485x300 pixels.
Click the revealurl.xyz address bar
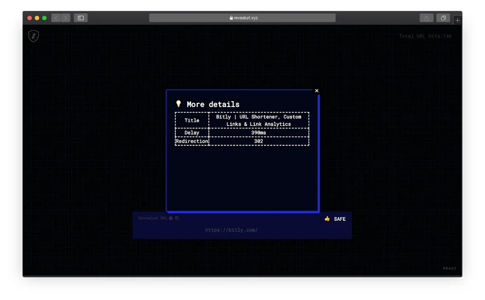click(x=242, y=18)
